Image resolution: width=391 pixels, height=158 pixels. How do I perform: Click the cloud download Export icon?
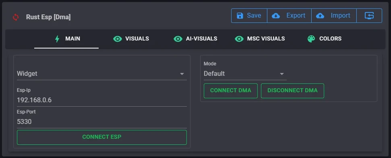click(x=275, y=16)
